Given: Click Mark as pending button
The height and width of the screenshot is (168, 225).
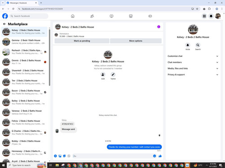Looking at the screenshot, I should click(x=82, y=41).
